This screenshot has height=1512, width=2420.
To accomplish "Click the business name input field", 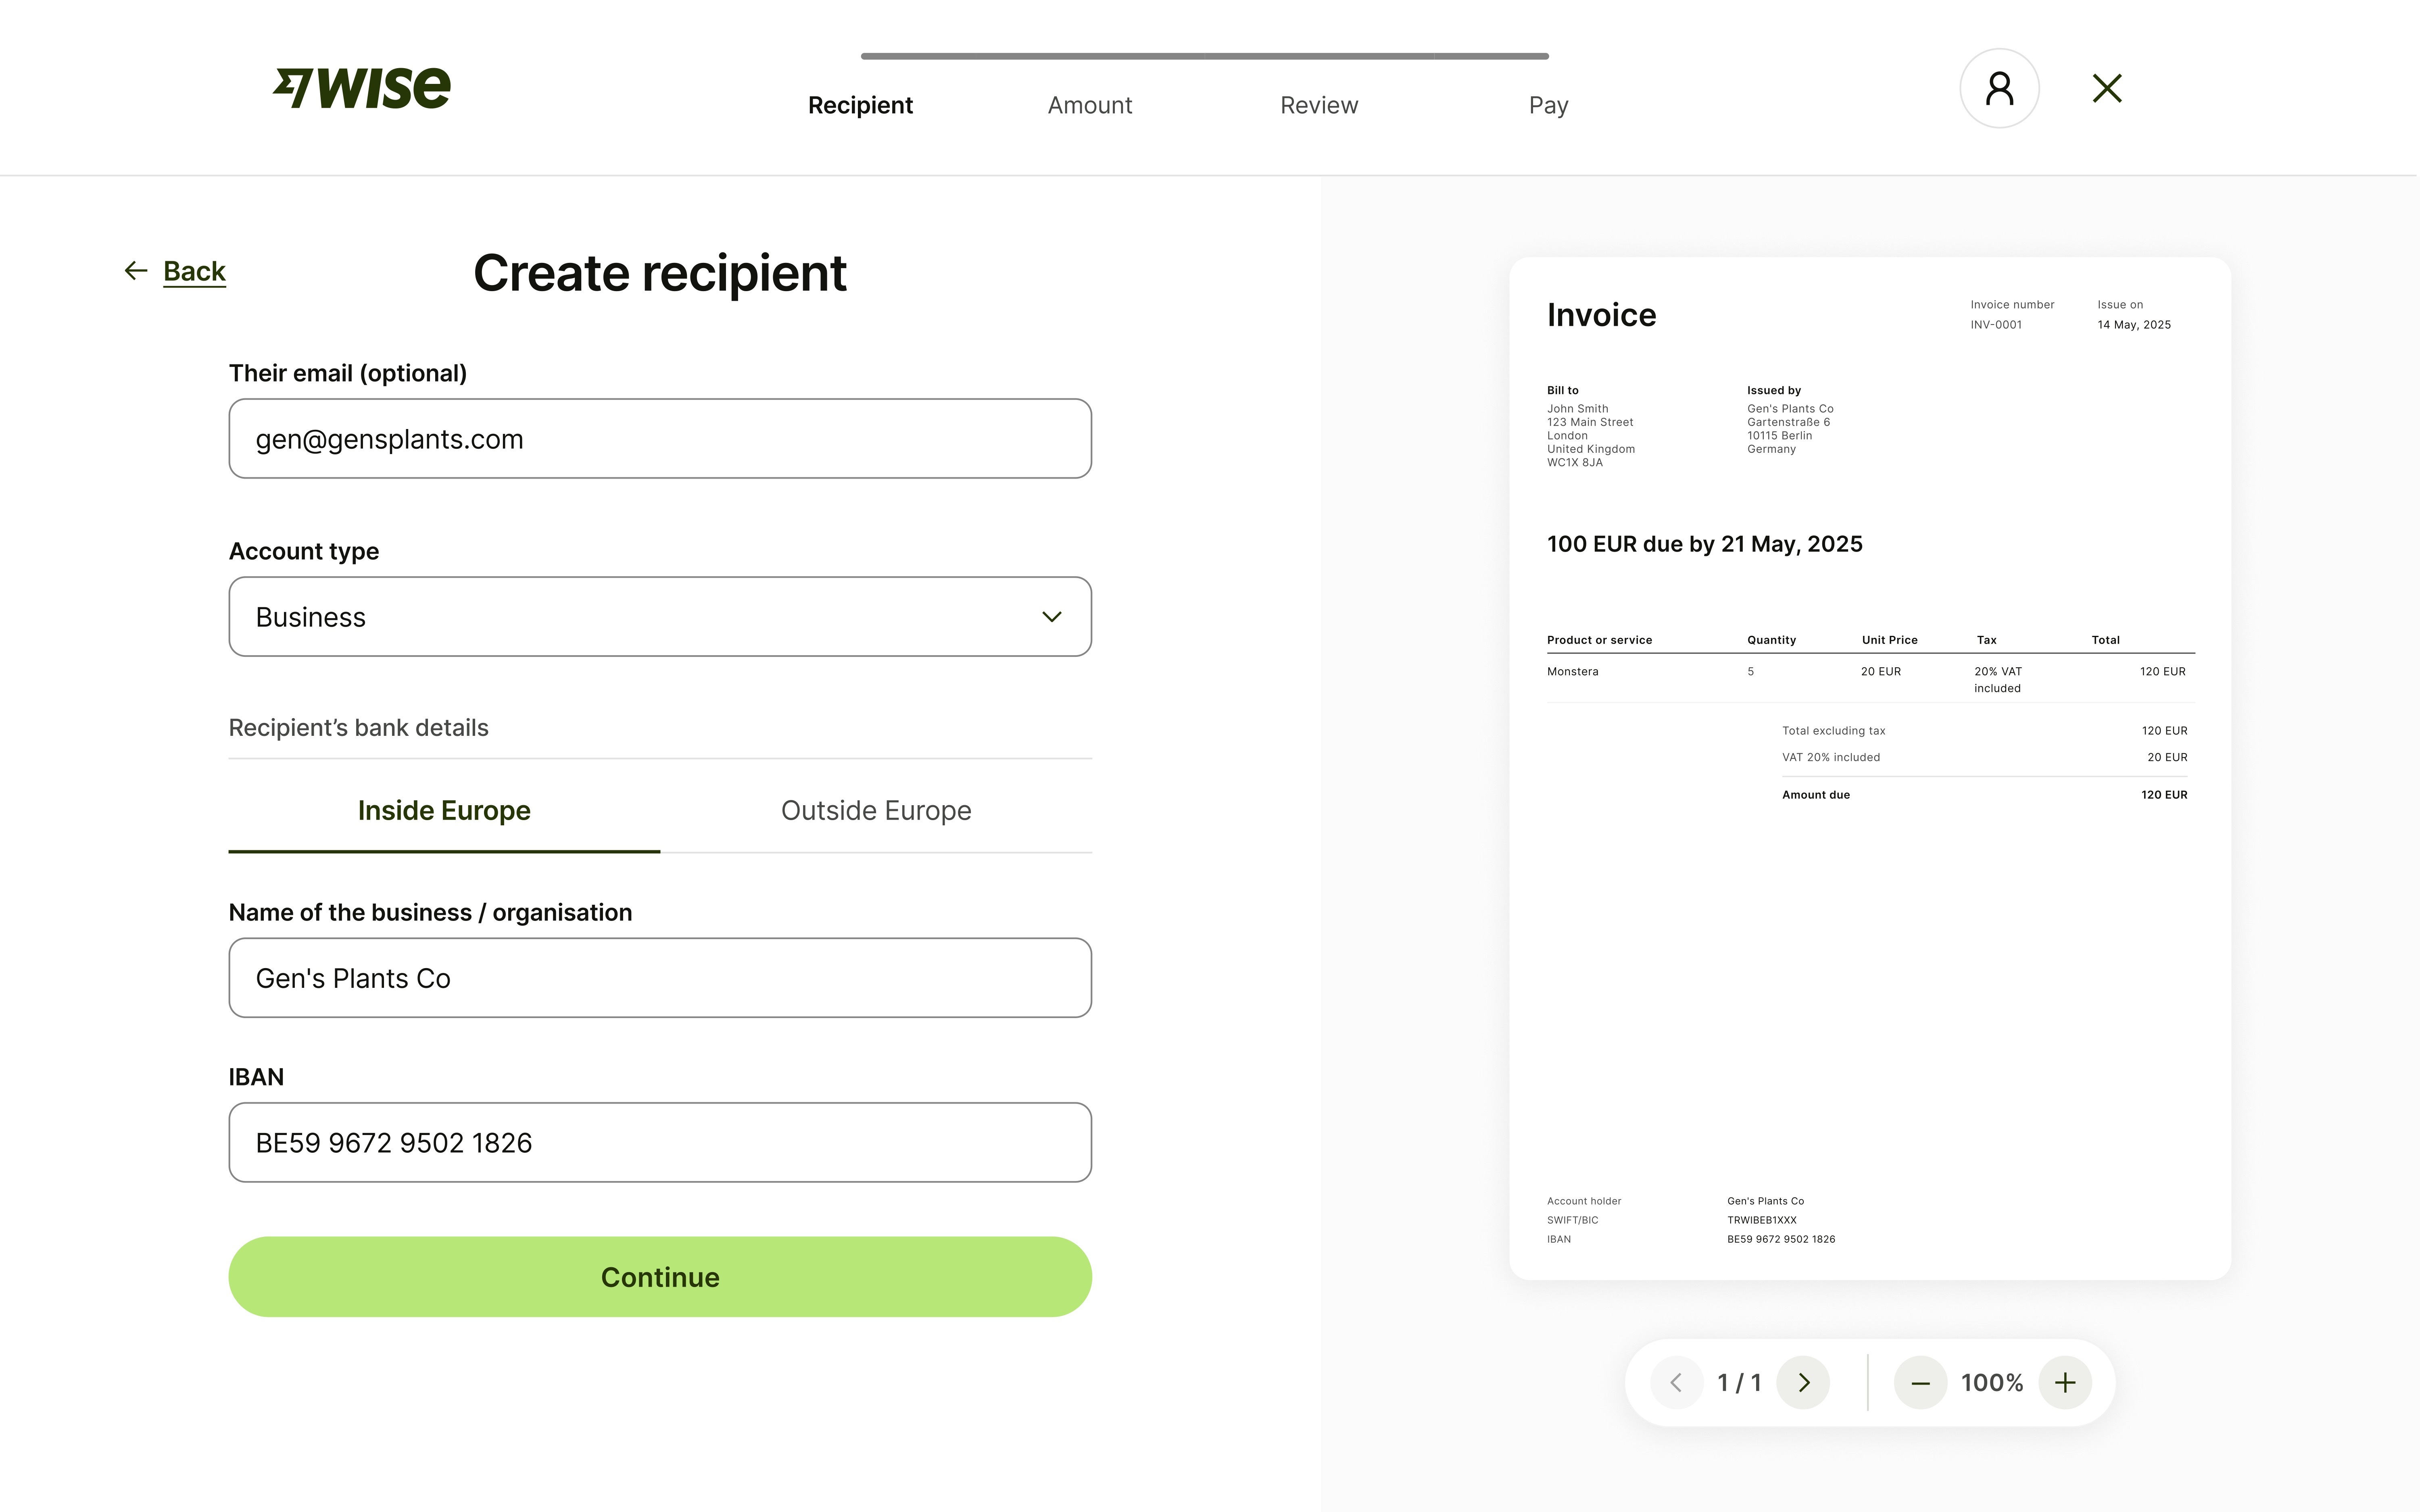I will pos(660,978).
